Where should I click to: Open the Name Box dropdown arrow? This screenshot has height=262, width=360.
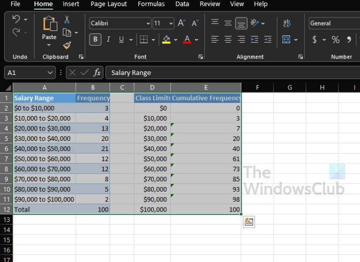[50, 73]
